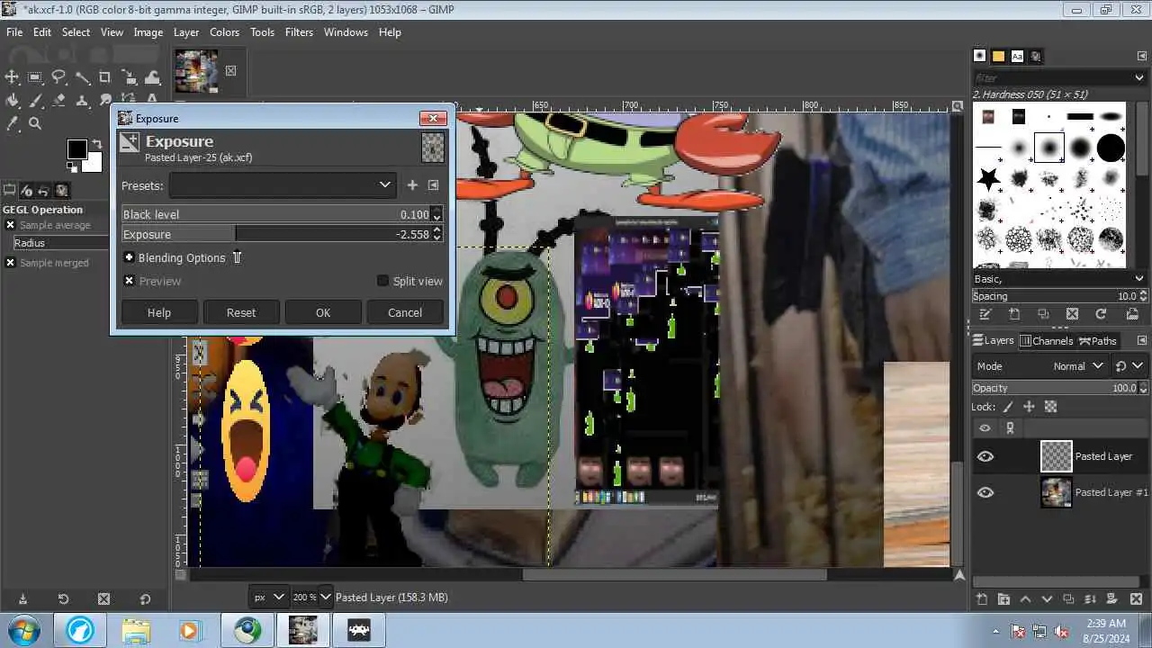Click Cancel in Exposure dialog
The image size is (1152, 648).
click(405, 312)
